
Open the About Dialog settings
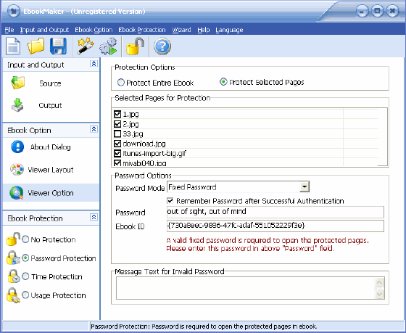(50, 147)
